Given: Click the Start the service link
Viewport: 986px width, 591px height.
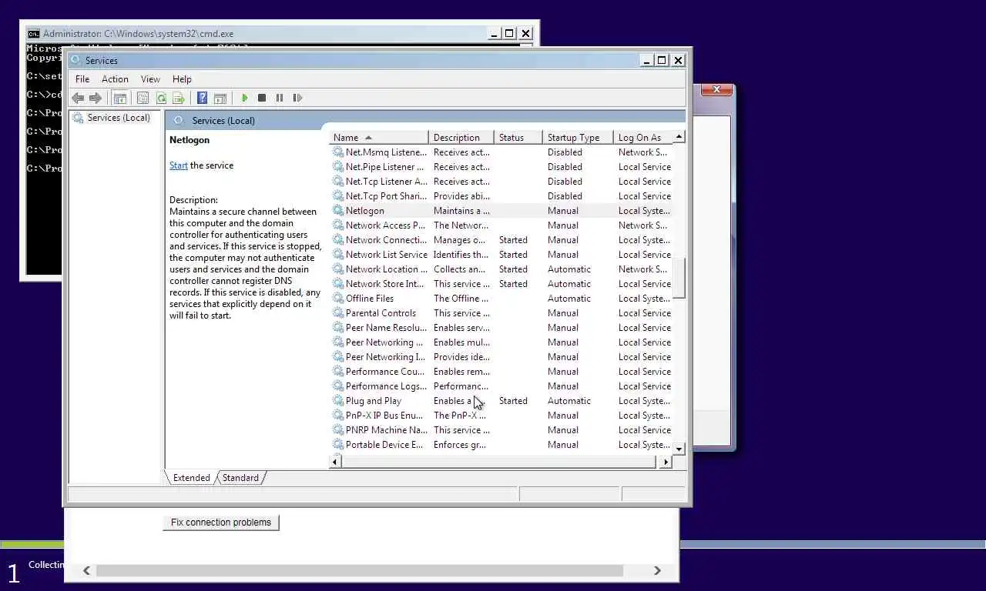Looking at the screenshot, I should (179, 165).
